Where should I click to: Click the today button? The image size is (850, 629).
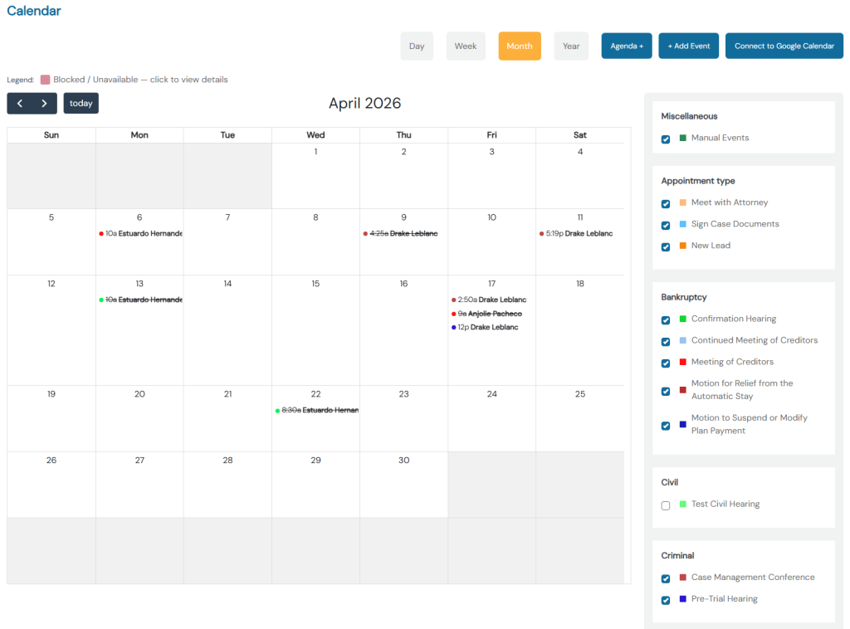[x=81, y=104]
